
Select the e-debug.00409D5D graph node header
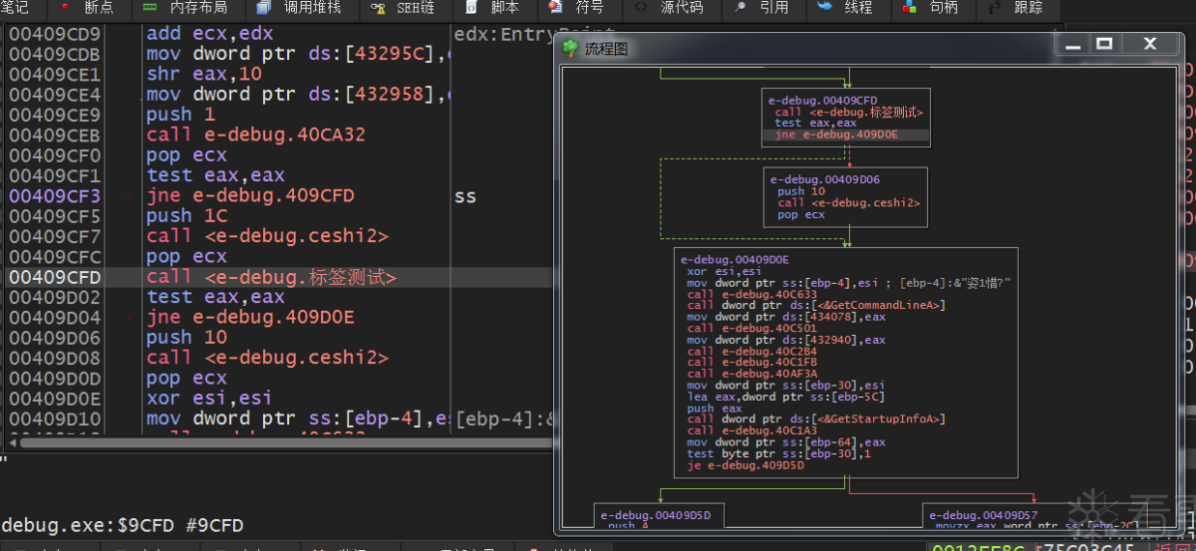coord(654,516)
